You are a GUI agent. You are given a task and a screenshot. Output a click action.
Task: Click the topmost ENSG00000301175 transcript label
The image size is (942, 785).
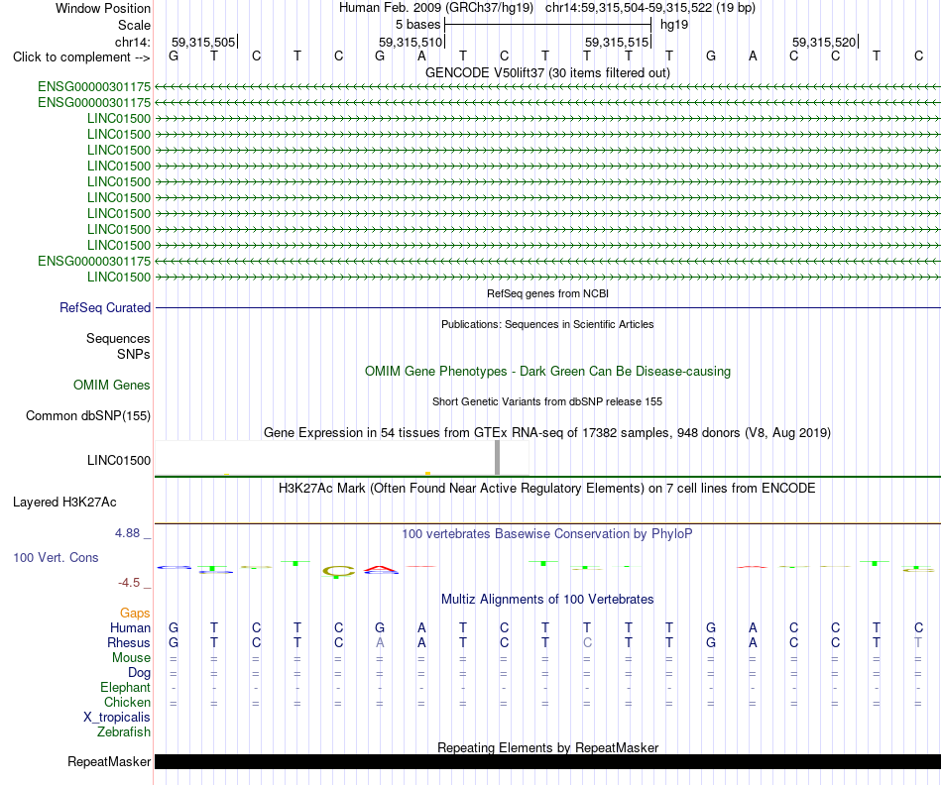(x=94, y=87)
